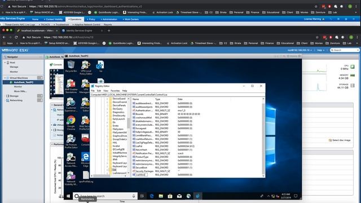This screenshot has width=361, height=203.
Task: Click the Bounds REG_BINARY value
Action: (139, 114)
